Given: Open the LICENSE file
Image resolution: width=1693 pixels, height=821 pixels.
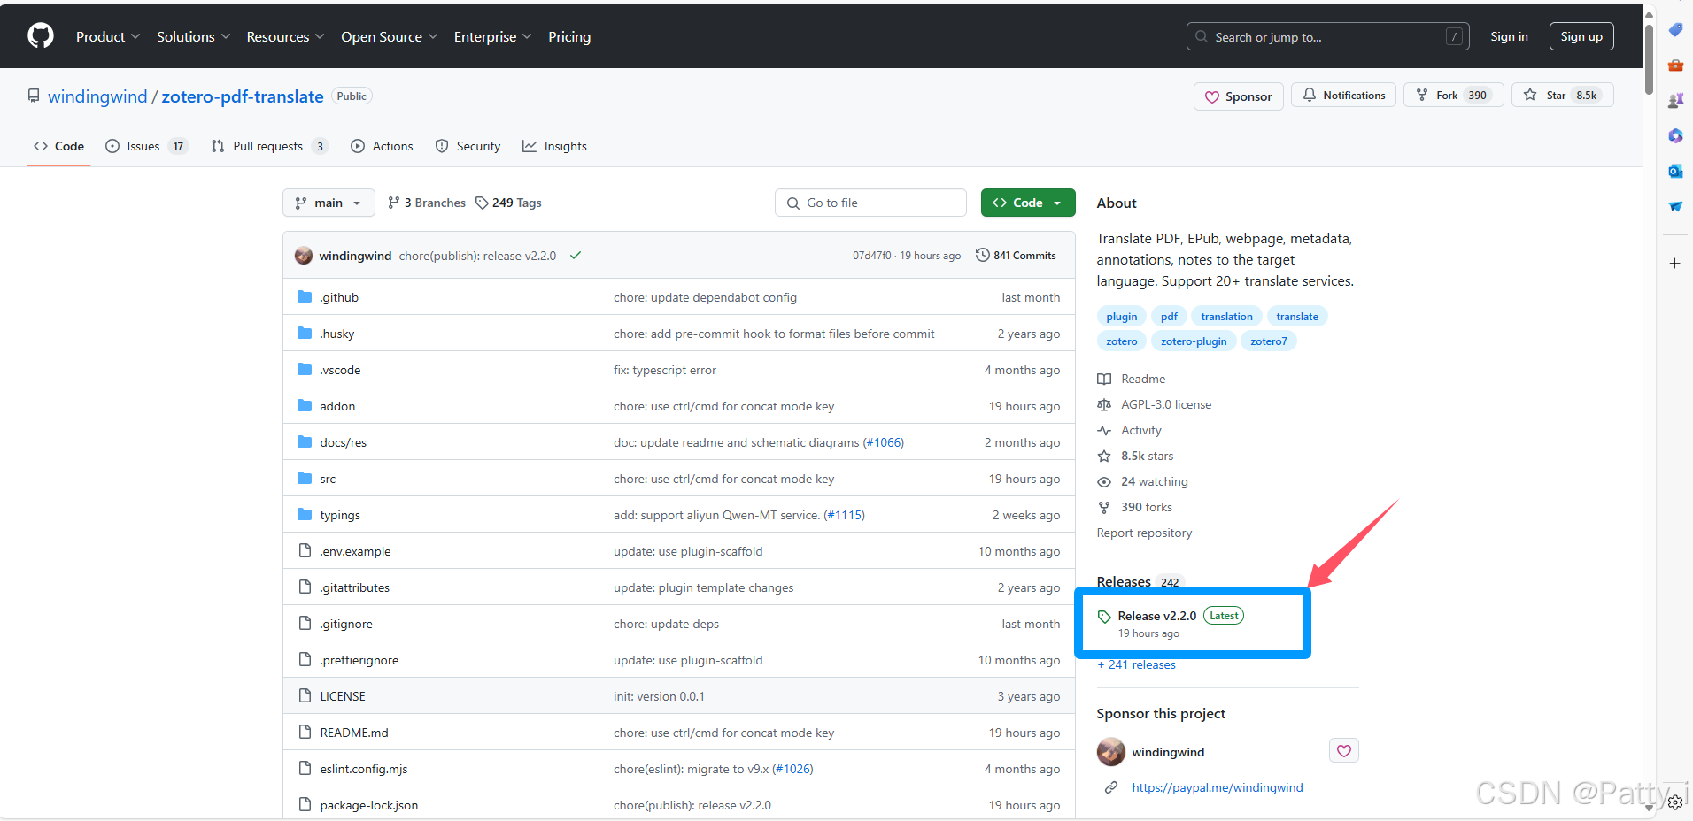Looking at the screenshot, I should [x=343, y=696].
